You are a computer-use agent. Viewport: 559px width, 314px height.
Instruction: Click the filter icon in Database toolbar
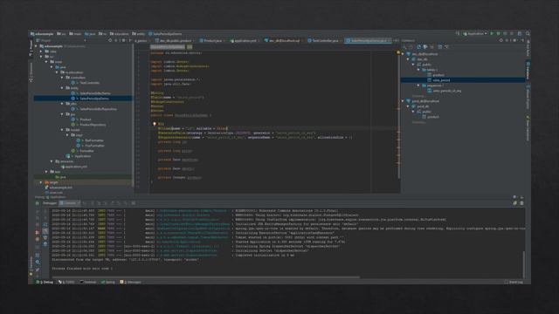pyautogui.click(x=446, y=47)
